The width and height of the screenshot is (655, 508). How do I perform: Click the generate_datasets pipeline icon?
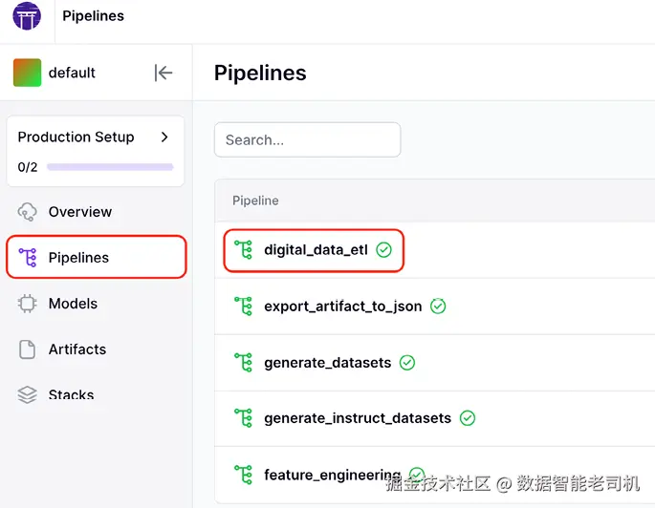243,363
